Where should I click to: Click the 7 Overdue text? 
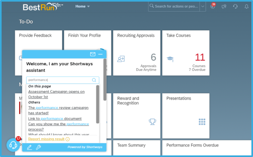(197, 70)
